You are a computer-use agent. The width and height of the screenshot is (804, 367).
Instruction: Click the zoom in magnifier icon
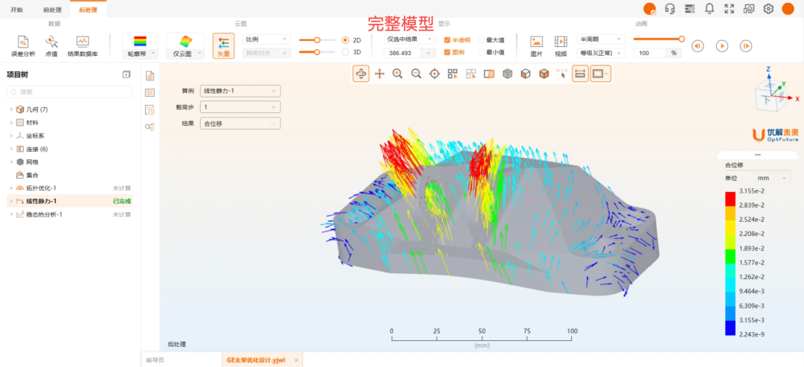[398, 74]
